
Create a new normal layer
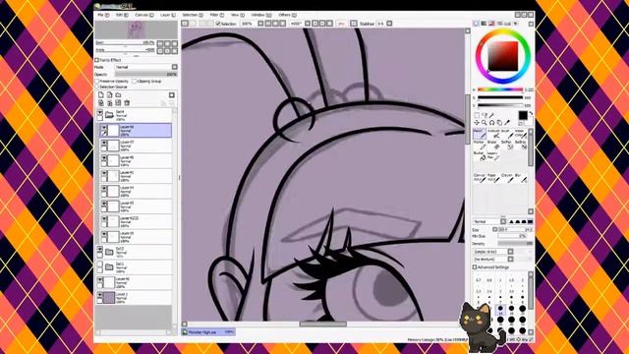(100, 94)
